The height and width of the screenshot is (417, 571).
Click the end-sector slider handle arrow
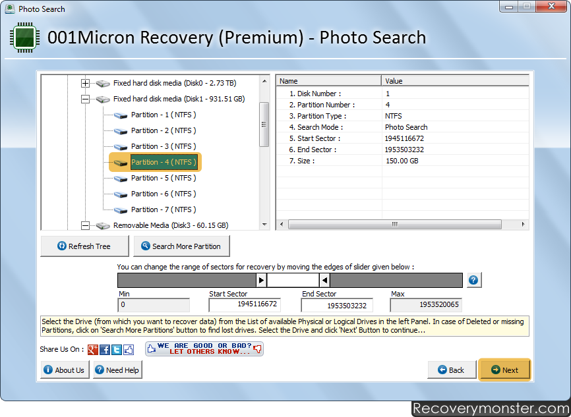pyautogui.click(x=325, y=280)
